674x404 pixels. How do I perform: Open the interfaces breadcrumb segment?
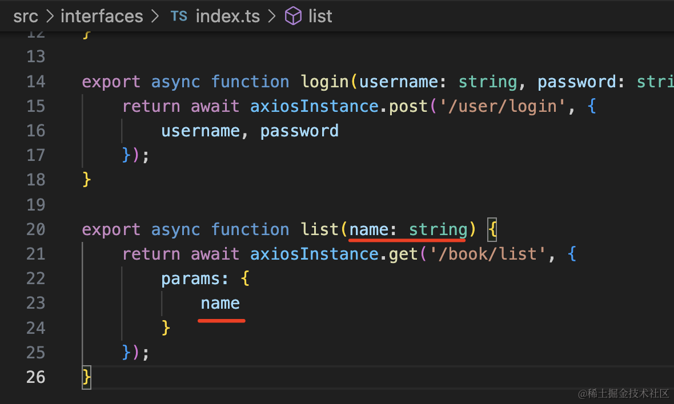coord(102,17)
